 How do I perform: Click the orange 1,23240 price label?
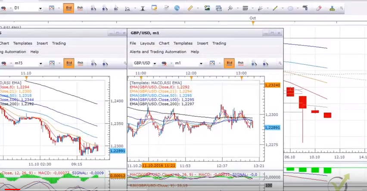273,85
